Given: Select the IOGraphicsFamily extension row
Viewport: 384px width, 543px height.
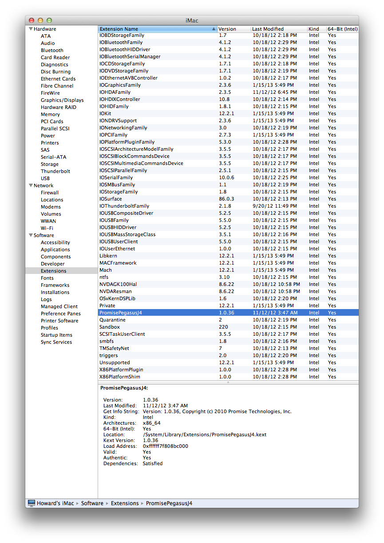Looking at the screenshot, I should (x=228, y=85).
